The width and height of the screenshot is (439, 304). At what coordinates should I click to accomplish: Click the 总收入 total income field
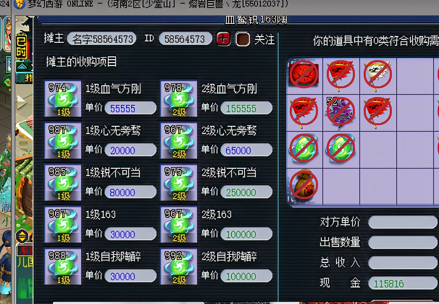pyautogui.click(x=403, y=262)
